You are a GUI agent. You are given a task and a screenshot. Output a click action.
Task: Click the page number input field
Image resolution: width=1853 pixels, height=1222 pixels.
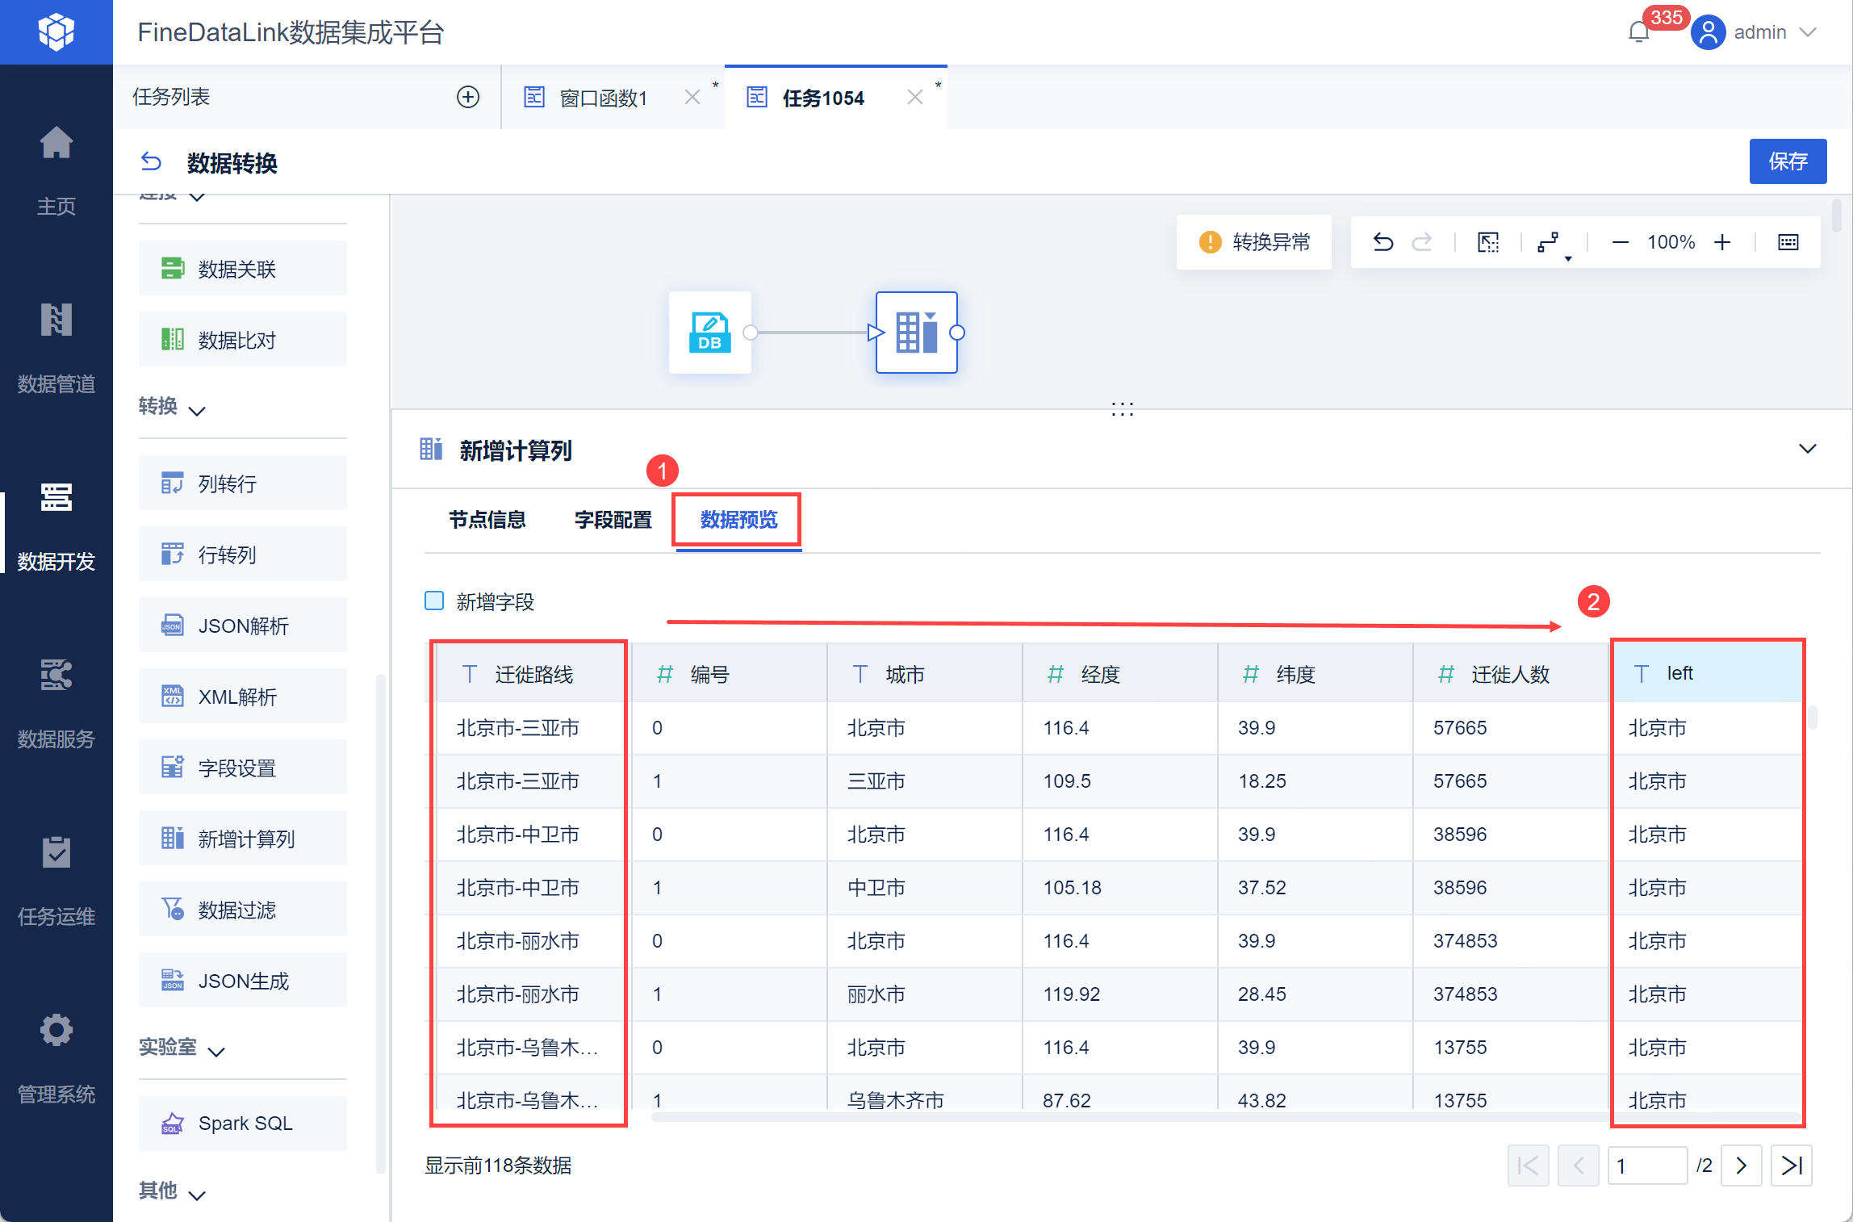click(1646, 1166)
